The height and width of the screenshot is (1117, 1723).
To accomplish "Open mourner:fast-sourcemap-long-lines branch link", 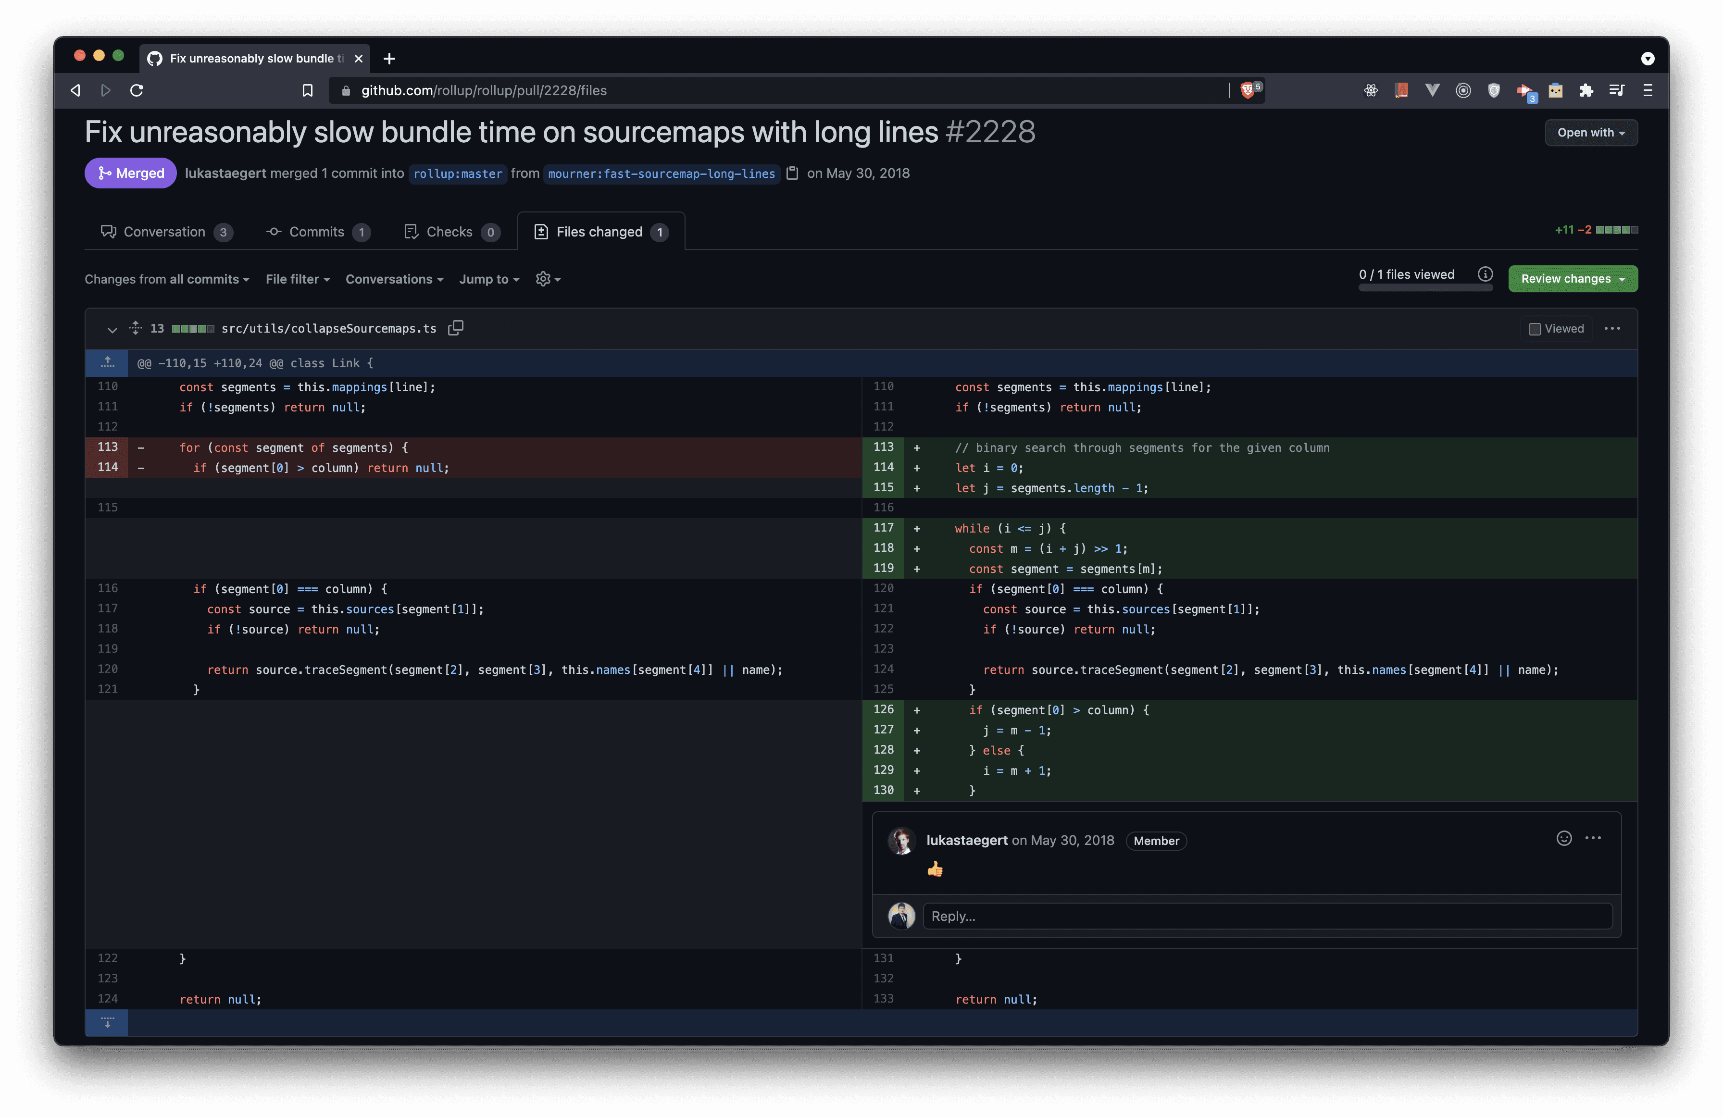I will click(662, 174).
